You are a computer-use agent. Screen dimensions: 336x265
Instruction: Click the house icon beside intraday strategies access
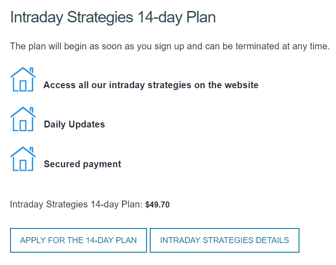coord(23,79)
